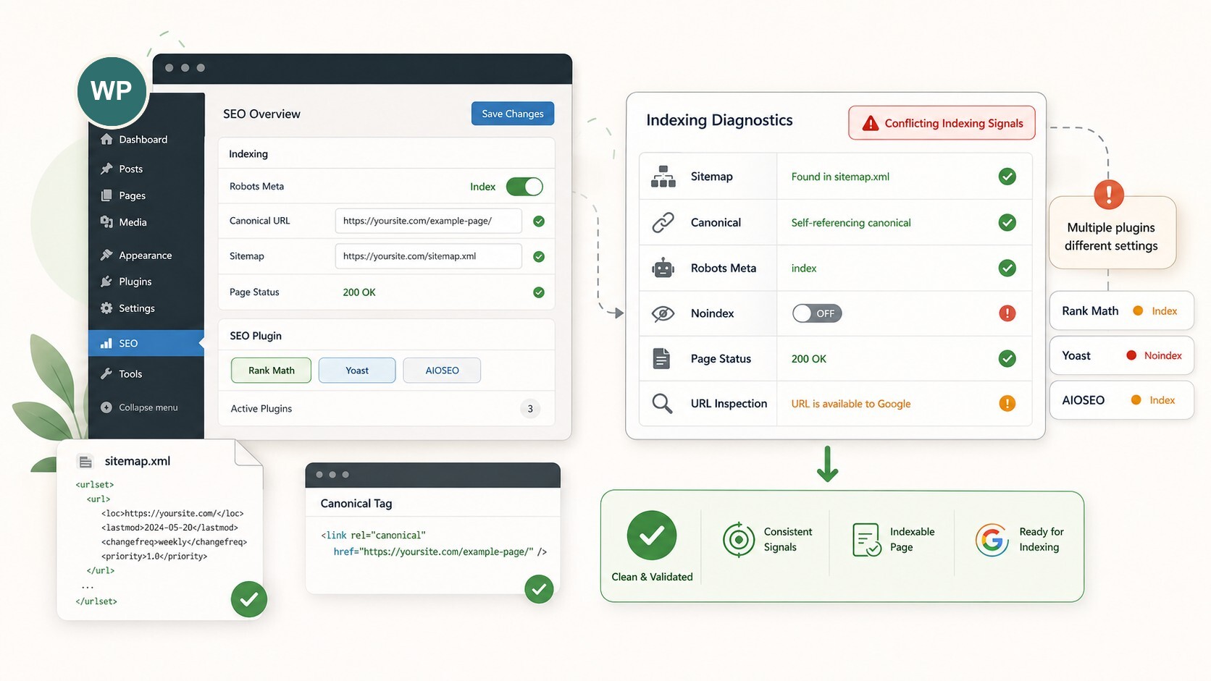Open the Tools menu item
This screenshot has height=681, width=1211.
[x=146, y=373]
